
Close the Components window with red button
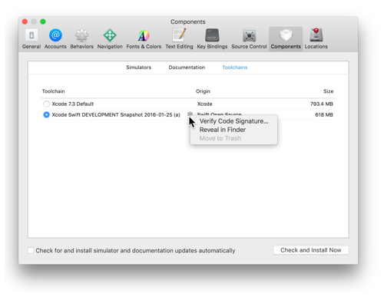pyautogui.click(x=25, y=21)
